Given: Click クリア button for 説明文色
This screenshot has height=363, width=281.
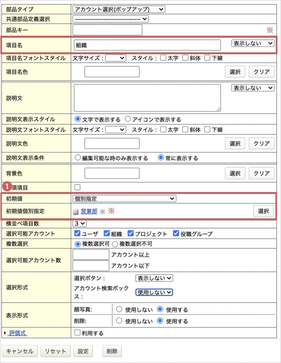Looking at the screenshot, I should (262, 143).
